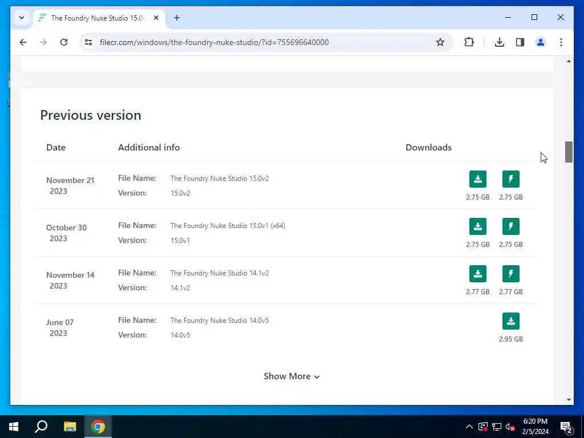Open Chrome downloads panel
The height and width of the screenshot is (438, 584).
500,42
